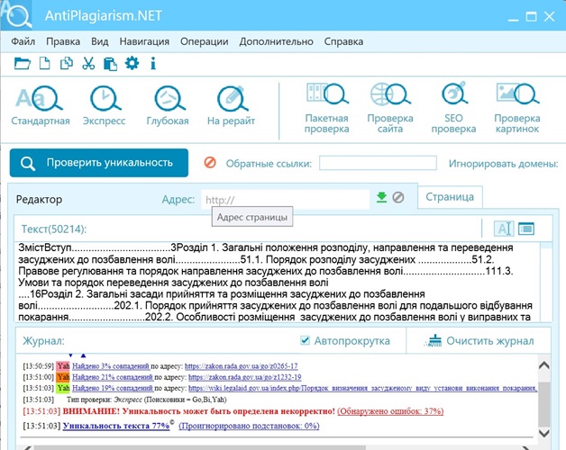Click the pink Yah marker in the log

tap(63, 366)
